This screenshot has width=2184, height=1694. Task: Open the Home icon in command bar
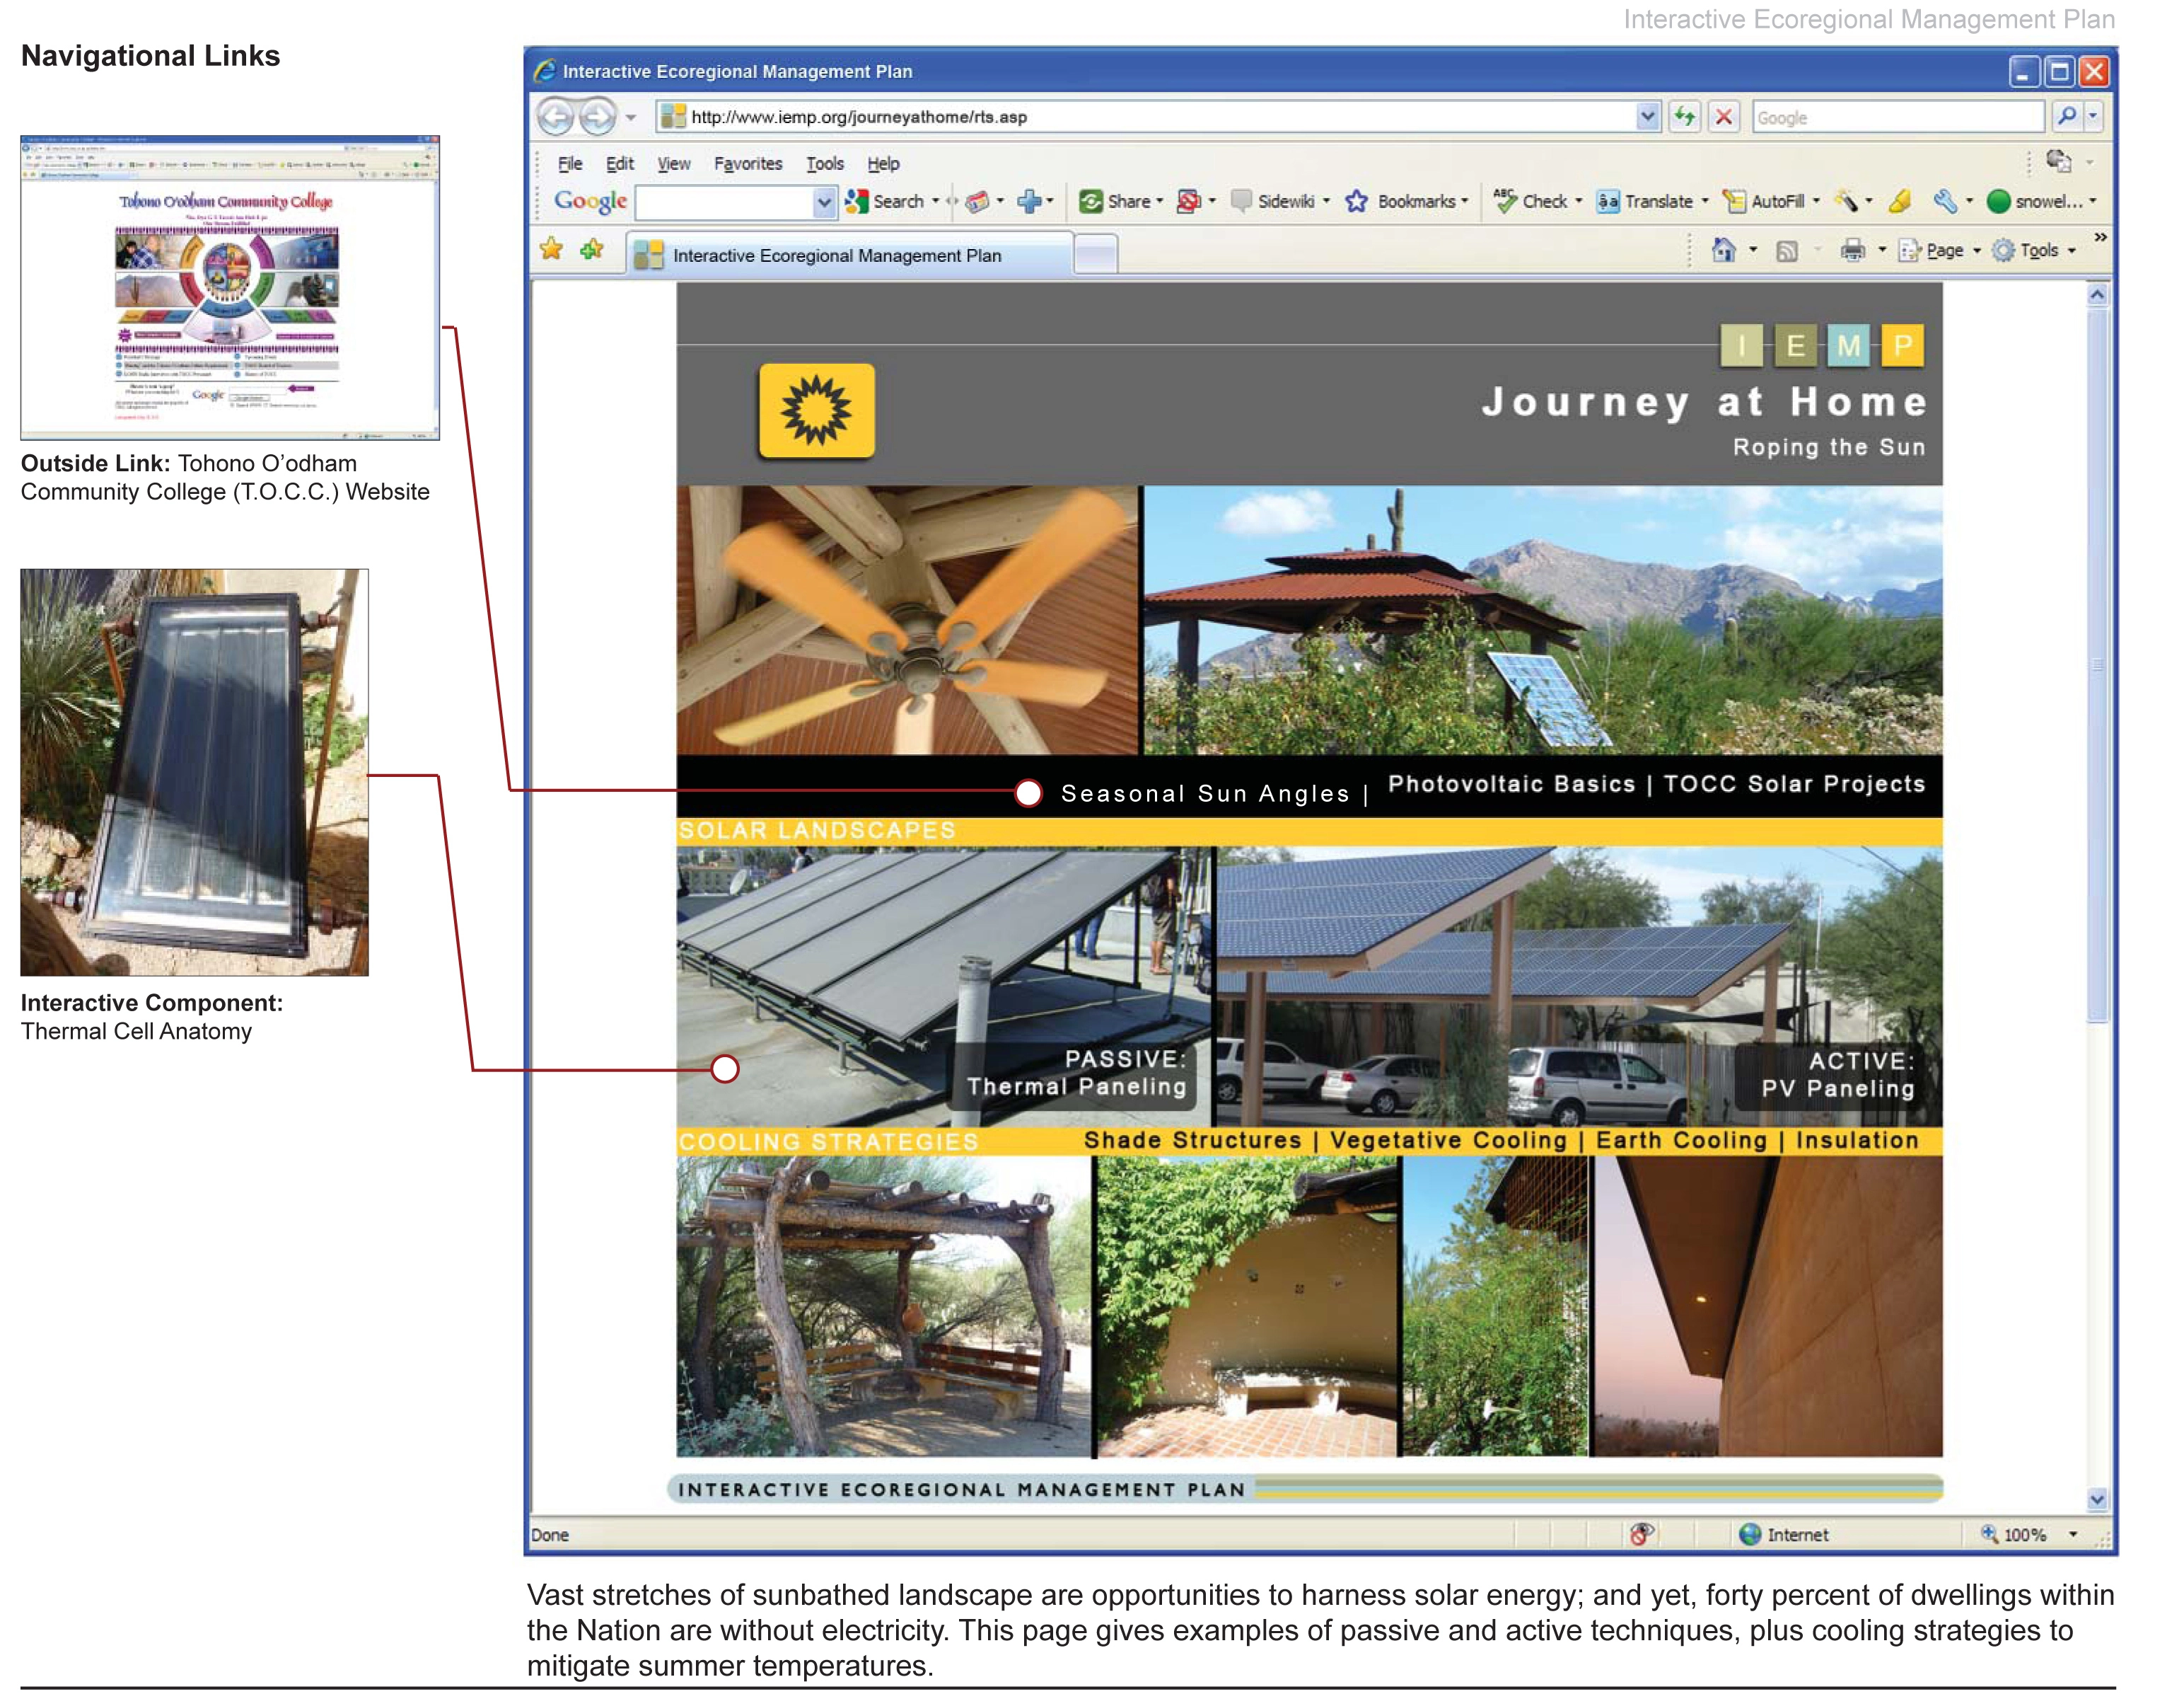pyautogui.click(x=1724, y=250)
